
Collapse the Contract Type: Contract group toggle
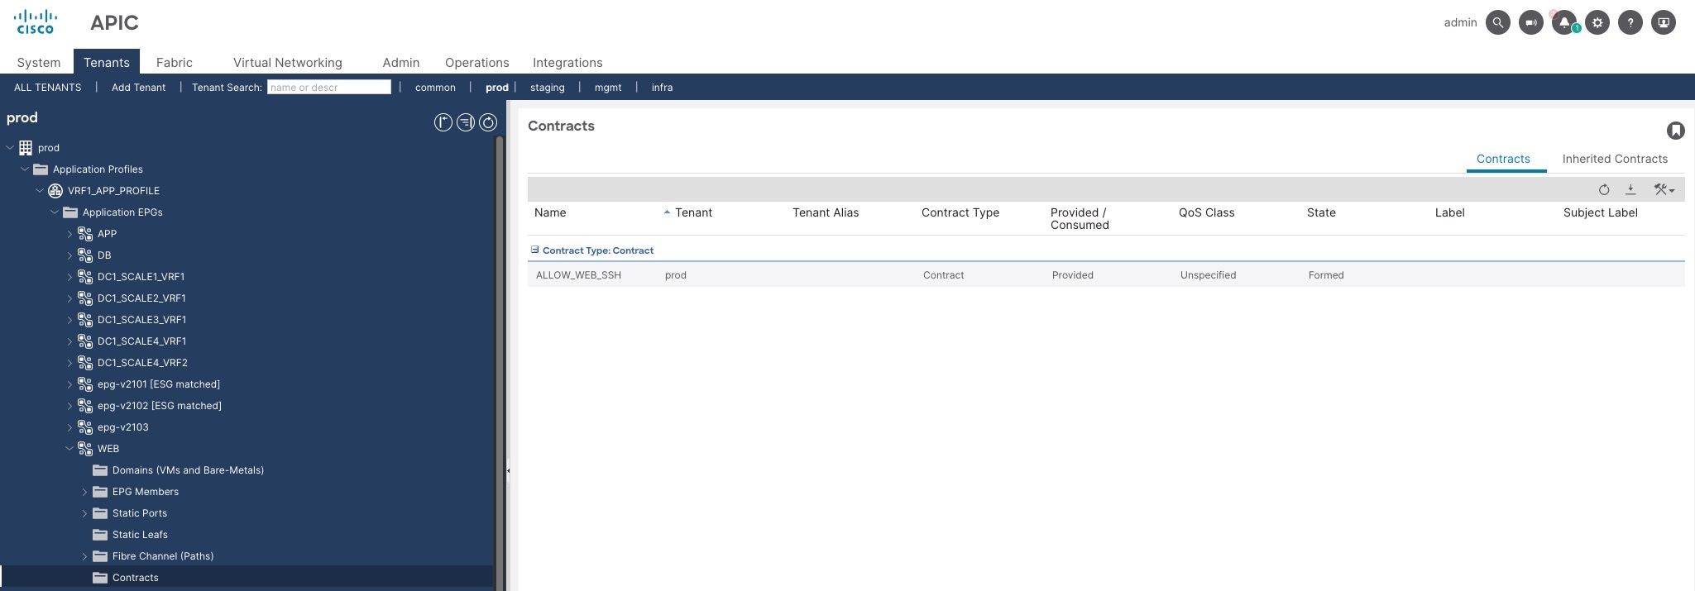coord(534,250)
